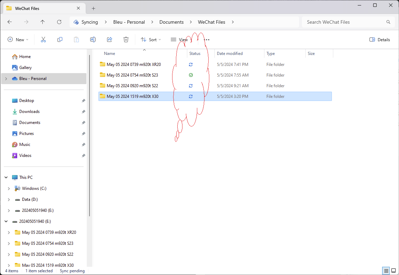
Task: Refresh the current folder view
Action: point(59,22)
